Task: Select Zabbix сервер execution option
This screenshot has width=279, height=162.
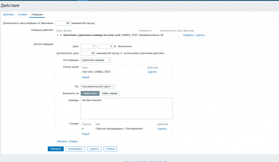Action: tap(110, 93)
